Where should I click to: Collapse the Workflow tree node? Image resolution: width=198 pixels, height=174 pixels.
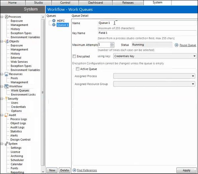[x=2, y=86]
